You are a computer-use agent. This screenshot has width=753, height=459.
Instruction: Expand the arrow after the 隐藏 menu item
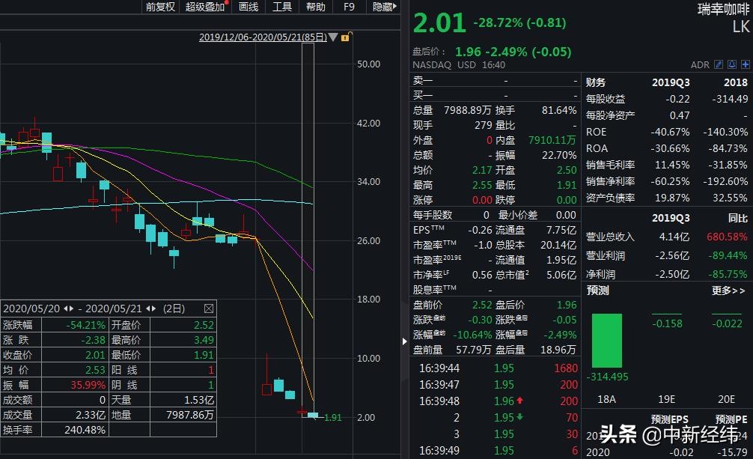coord(395,7)
